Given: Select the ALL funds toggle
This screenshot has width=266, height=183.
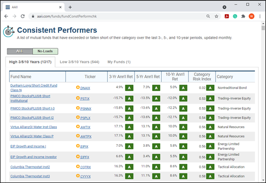Looking at the screenshot, I should (20, 51).
